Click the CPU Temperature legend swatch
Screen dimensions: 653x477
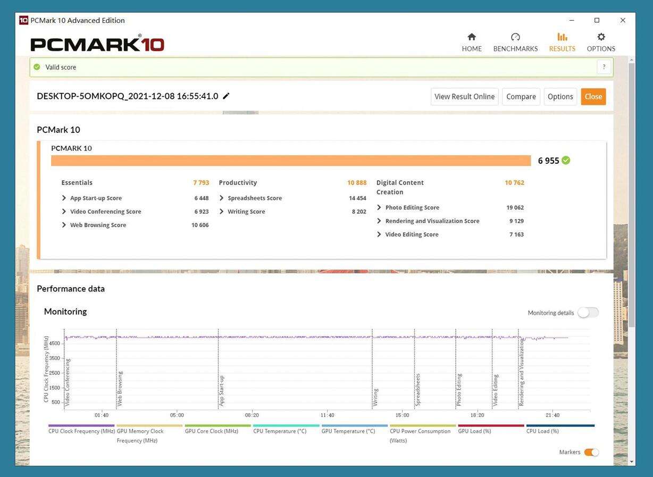point(286,425)
